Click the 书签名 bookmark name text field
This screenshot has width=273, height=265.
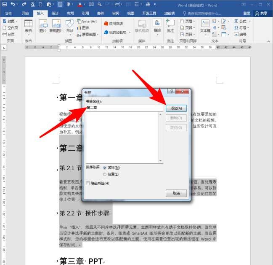[x=124, y=108]
